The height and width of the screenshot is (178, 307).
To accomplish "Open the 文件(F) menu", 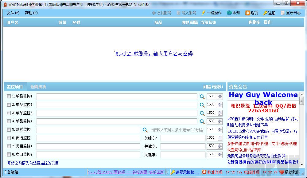I will click(13, 13).
